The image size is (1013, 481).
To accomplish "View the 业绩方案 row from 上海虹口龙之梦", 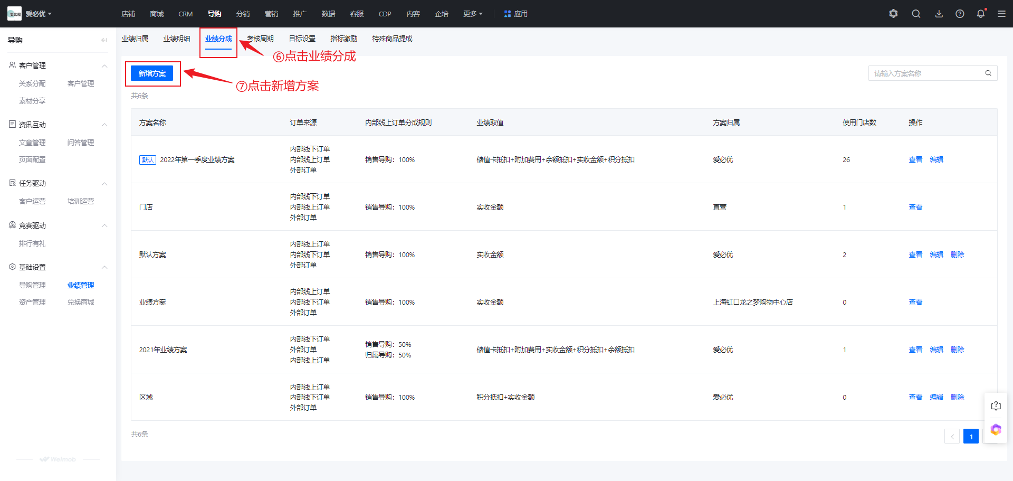I will pos(915,302).
